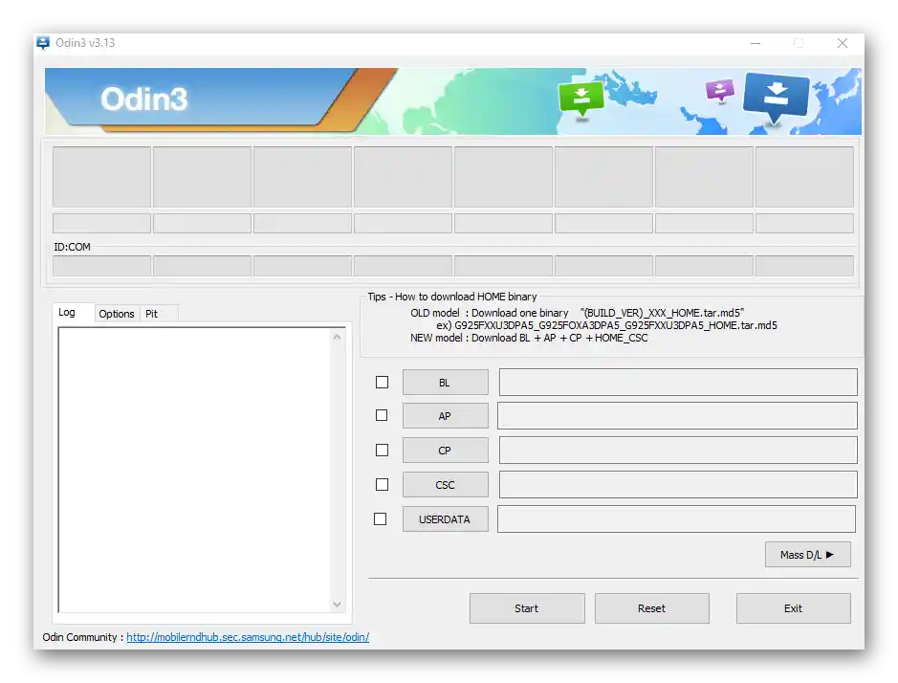The height and width of the screenshot is (683, 898).
Task: Tick the AP checkbox
Action: point(382,415)
